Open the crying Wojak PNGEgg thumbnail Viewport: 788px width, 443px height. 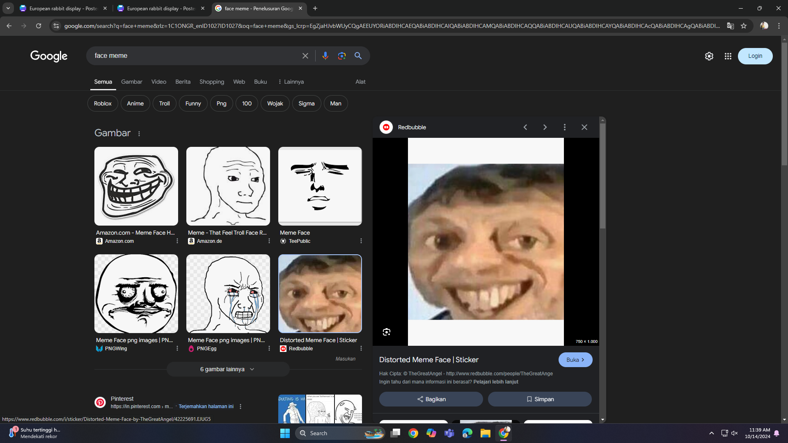tap(228, 294)
